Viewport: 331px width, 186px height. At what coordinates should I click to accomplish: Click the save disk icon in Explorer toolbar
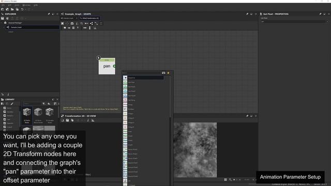(x=3, y=19)
